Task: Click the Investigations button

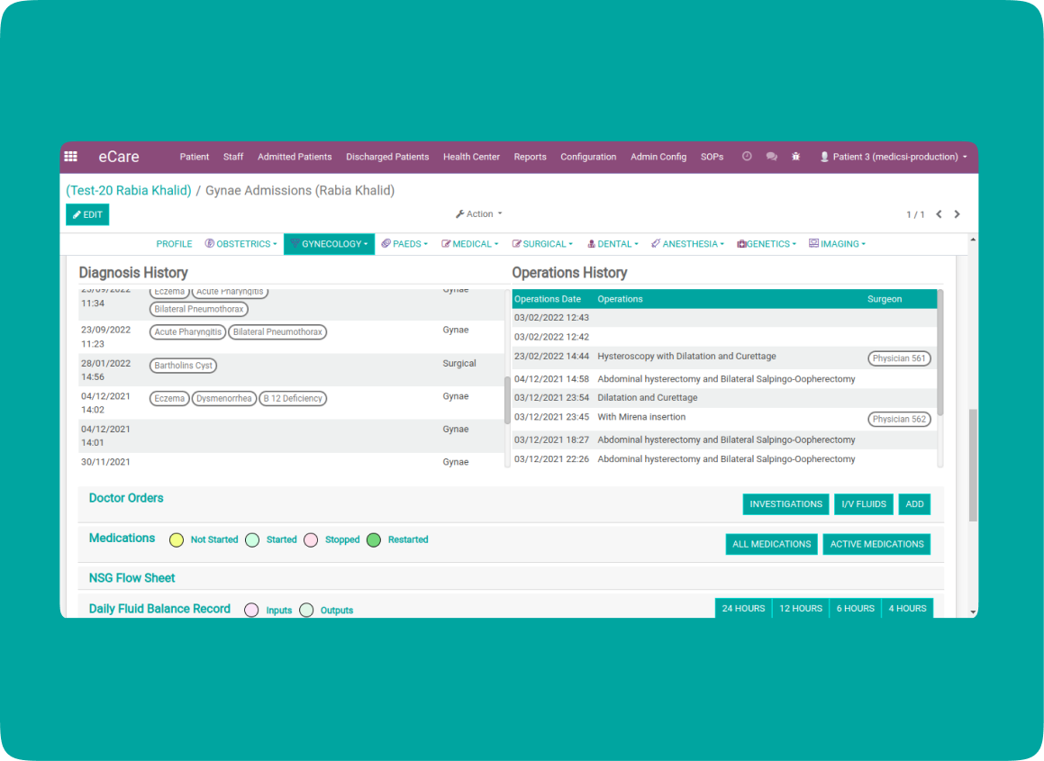Action: pos(785,504)
